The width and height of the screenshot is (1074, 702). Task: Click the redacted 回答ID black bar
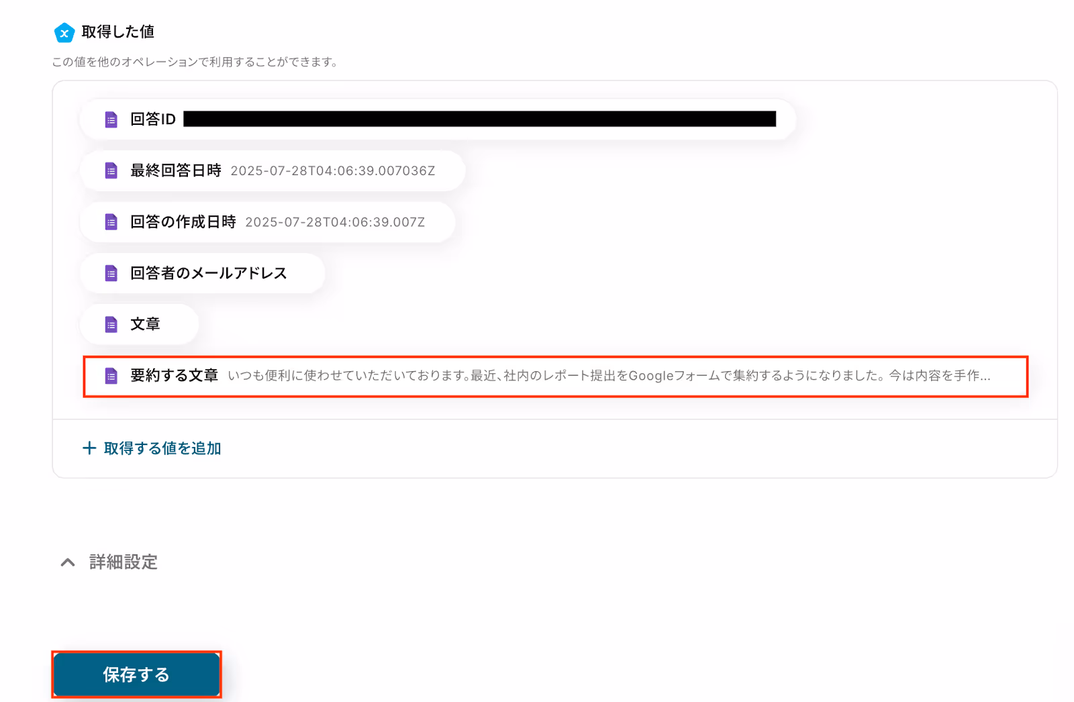[x=479, y=119]
